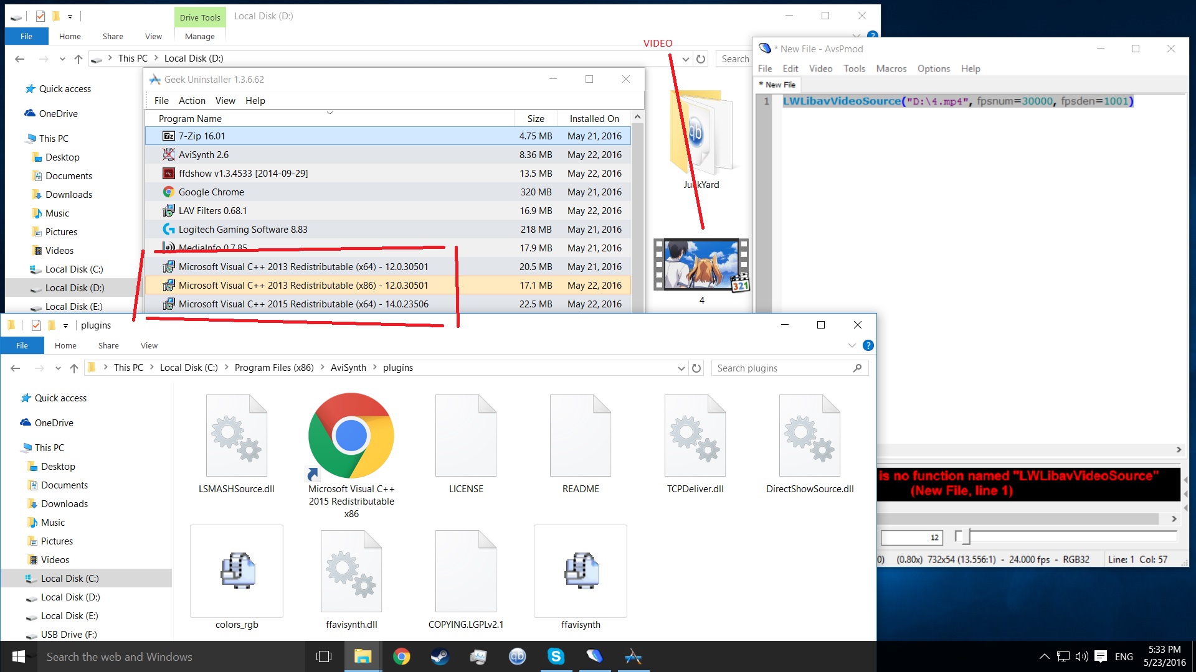The width and height of the screenshot is (1196, 672).
Task: Open qBittorrent from the taskbar
Action: click(517, 656)
